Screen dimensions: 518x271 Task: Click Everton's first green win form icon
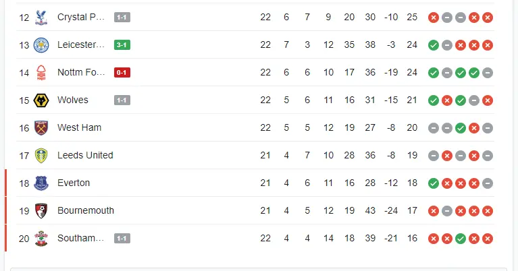click(x=434, y=183)
